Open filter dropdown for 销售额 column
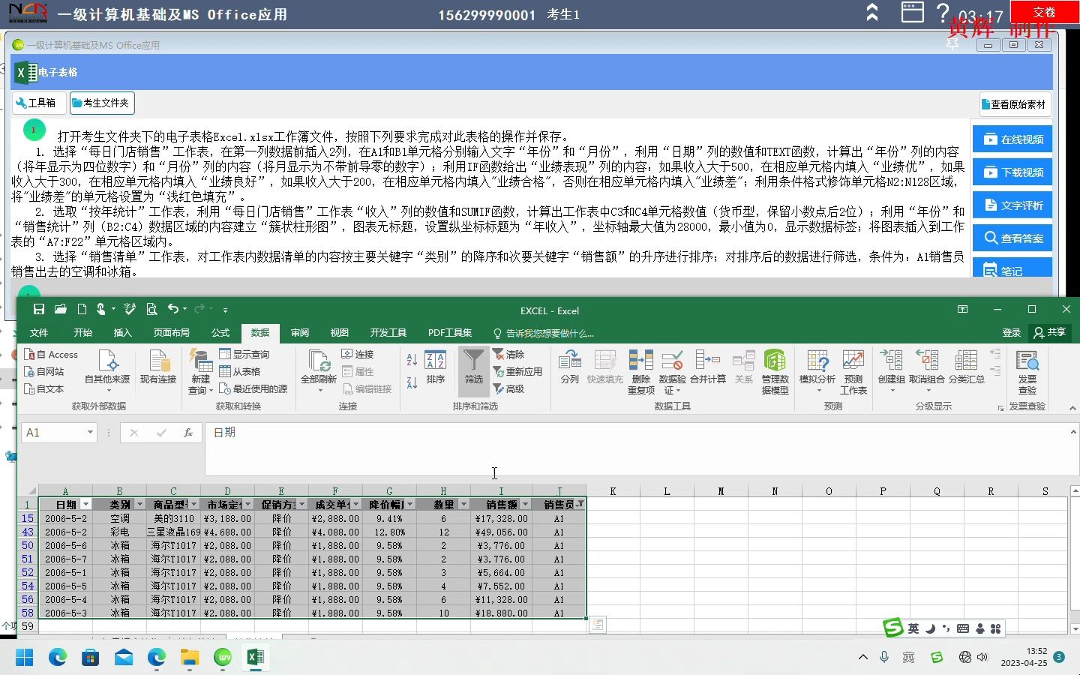The width and height of the screenshot is (1080, 675). [x=525, y=505]
